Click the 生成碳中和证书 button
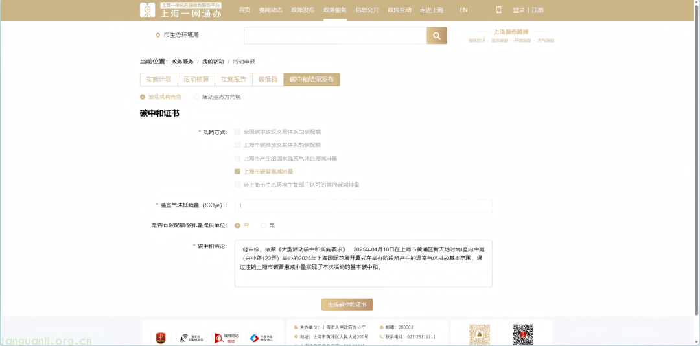Image resolution: width=700 pixels, height=346 pixels. coord(347,305)
